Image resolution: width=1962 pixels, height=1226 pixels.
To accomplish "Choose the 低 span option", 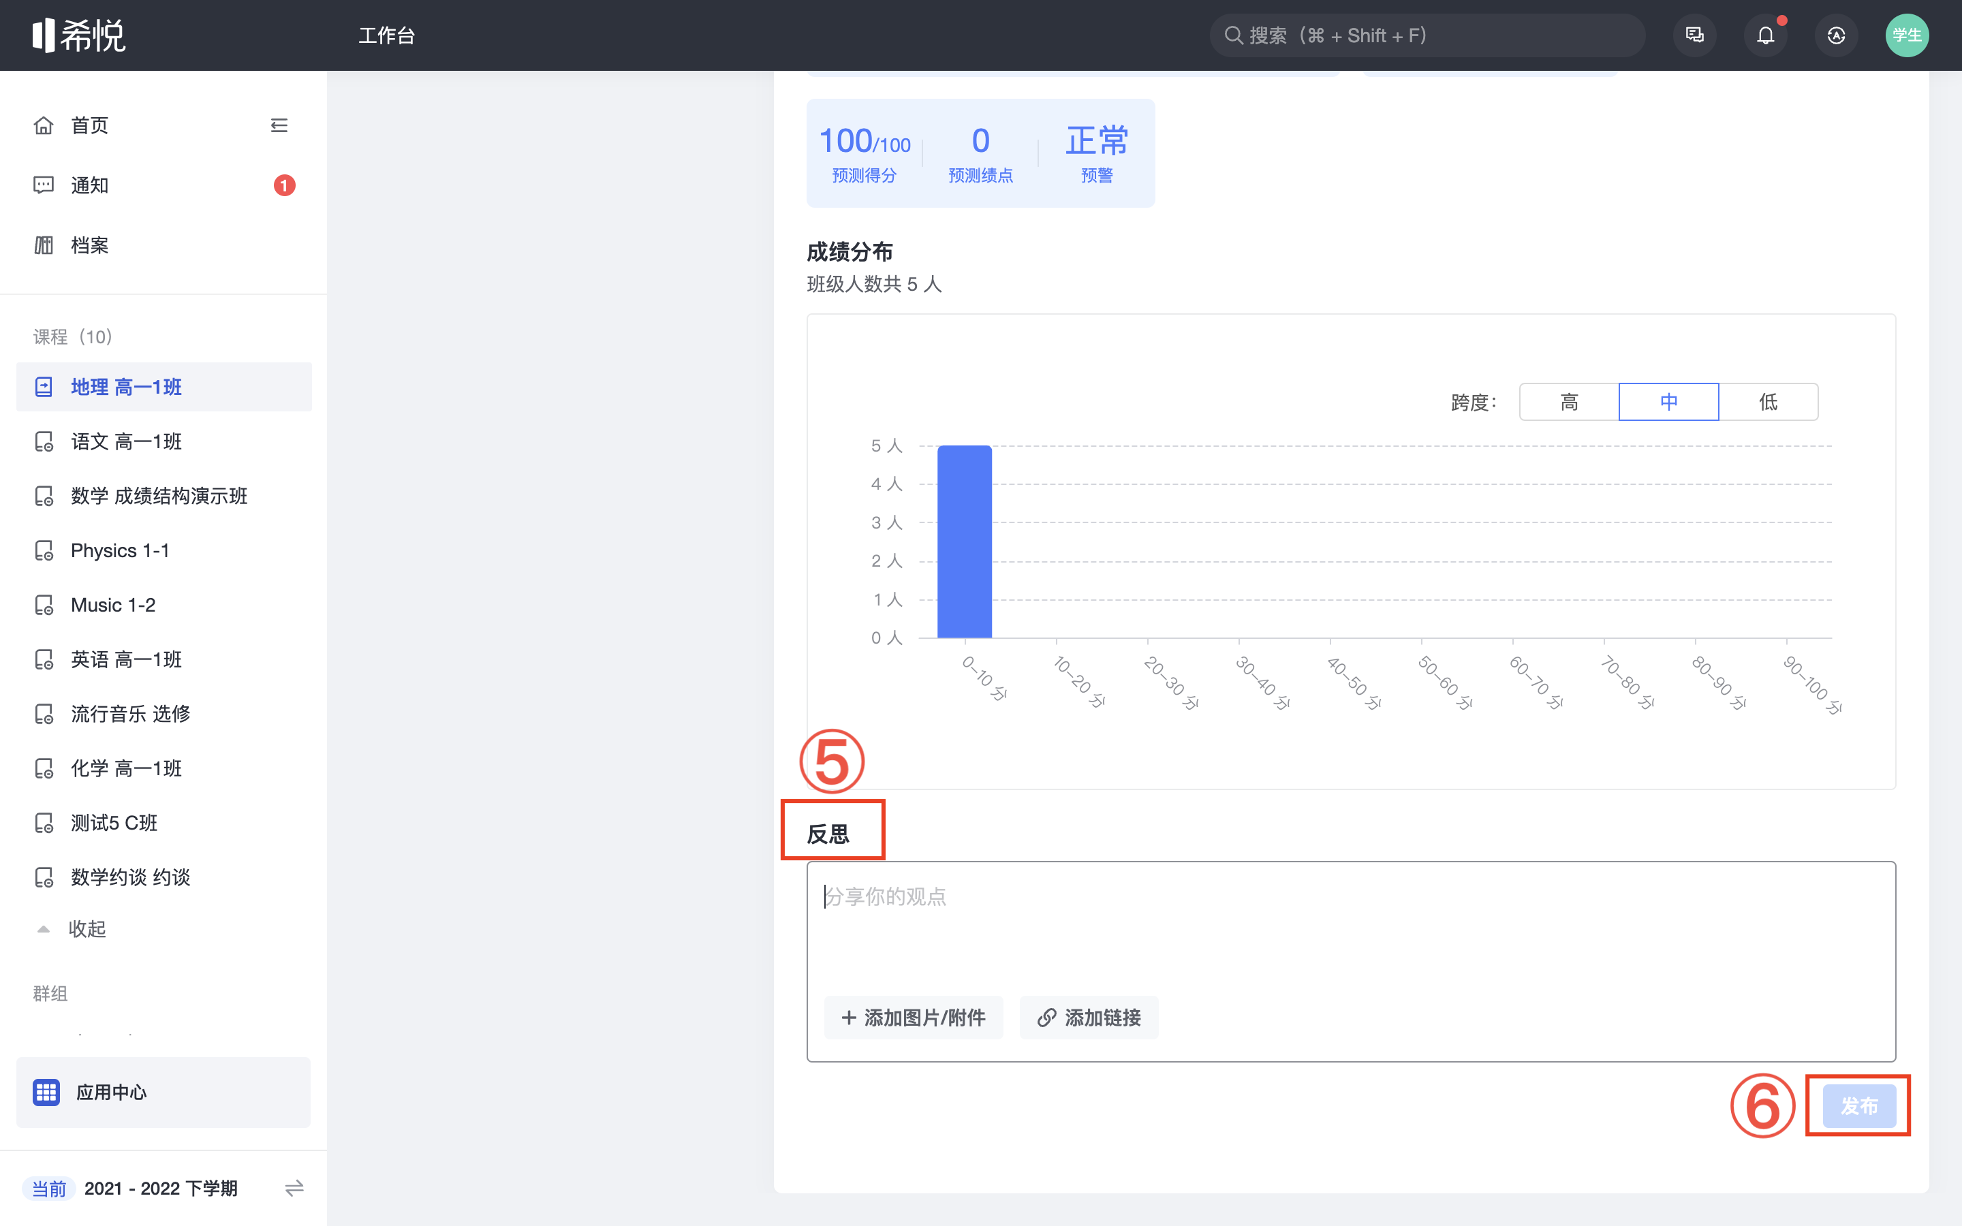I will tap(1767, 402).
